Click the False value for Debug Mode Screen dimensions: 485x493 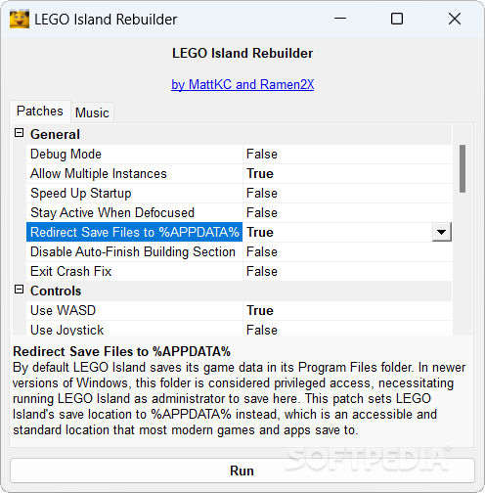click(347, 155)
